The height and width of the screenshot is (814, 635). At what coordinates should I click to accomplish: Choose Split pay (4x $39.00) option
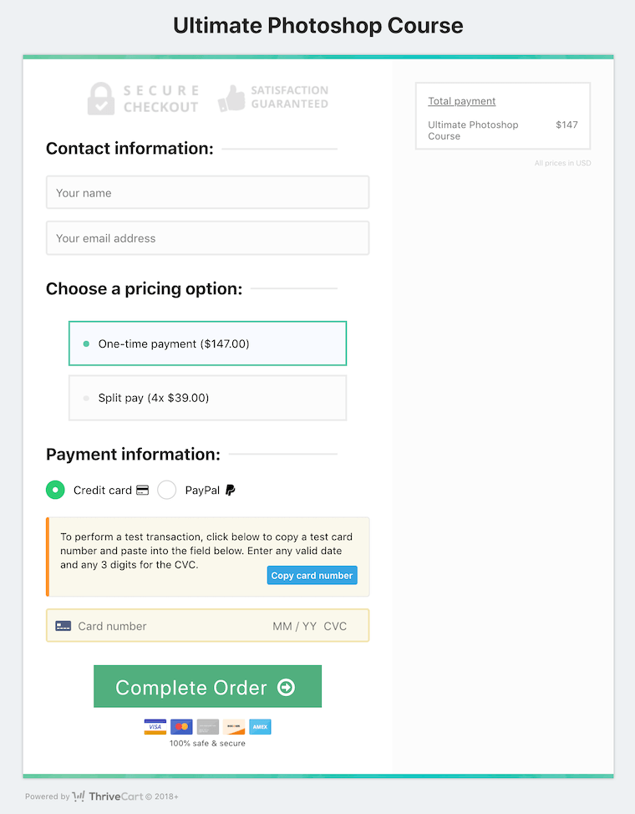point(208,398)
